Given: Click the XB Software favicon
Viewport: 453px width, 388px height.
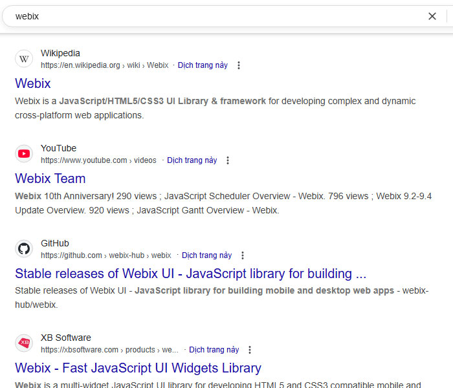Looking at the screenshot, I should click(24, 343).
